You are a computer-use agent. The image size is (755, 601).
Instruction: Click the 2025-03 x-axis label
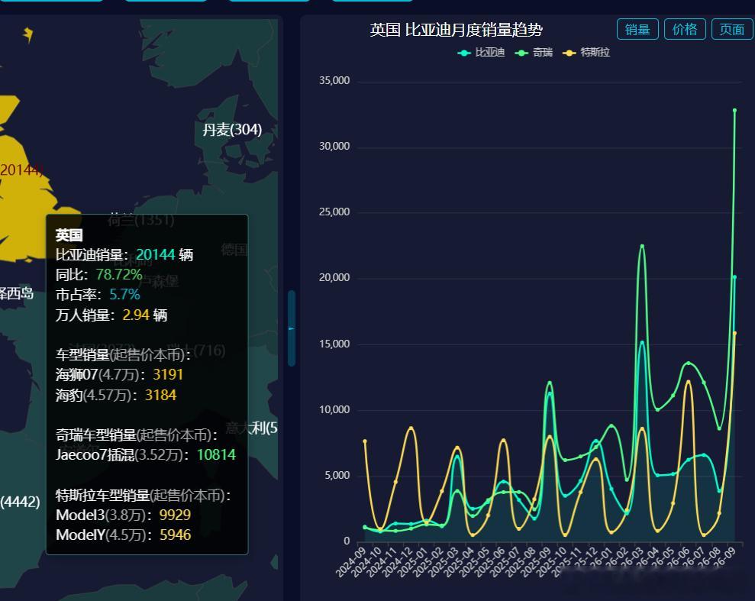pyautogui.click(x=444, y=561)
